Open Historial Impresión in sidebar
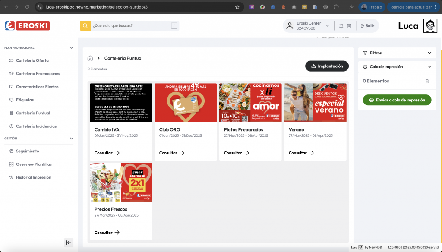The height and width of the screenshot is (252, 442). [x=33, y=177]
